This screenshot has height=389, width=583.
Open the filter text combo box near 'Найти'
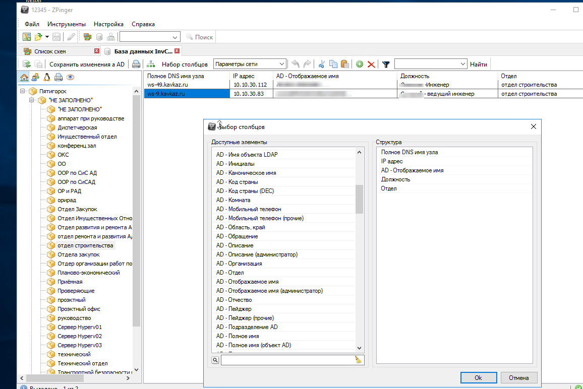click(430, 64)
